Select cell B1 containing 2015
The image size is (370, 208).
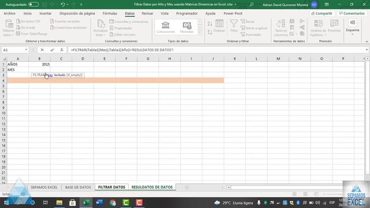click(x=39, y=64)
